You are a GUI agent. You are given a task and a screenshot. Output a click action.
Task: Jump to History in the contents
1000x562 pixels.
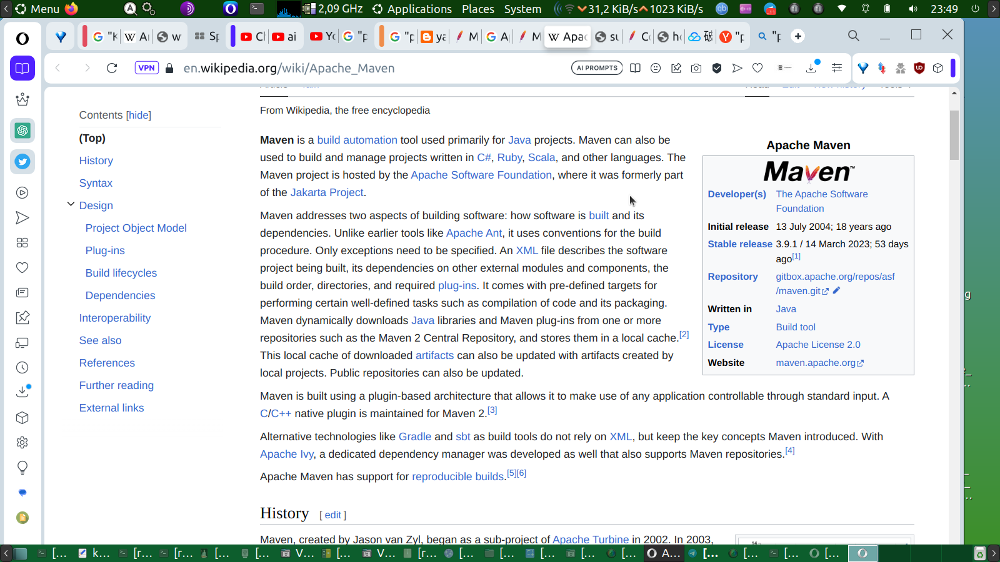click(x=96, y=160)
